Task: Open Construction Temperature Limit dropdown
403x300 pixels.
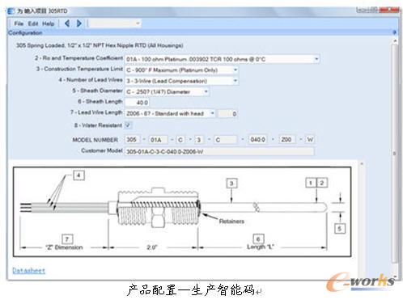Action: click(235, 70)
